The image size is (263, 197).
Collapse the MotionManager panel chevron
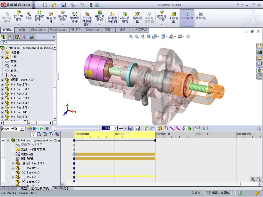(259, 128)
